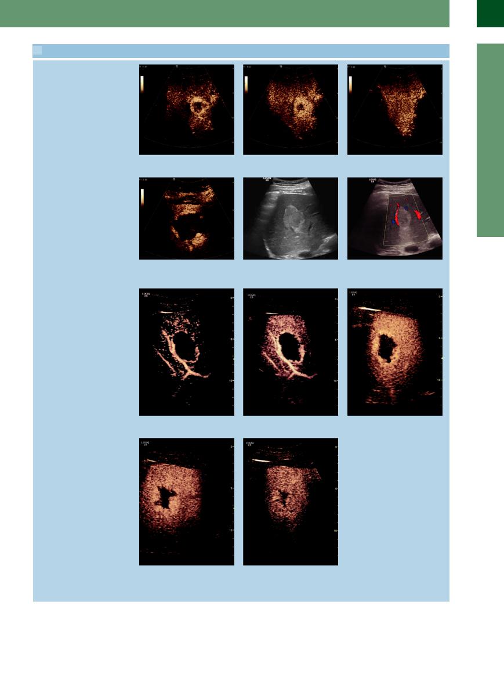
Task: Click the wide green banner across the page top
Action: 224,13
